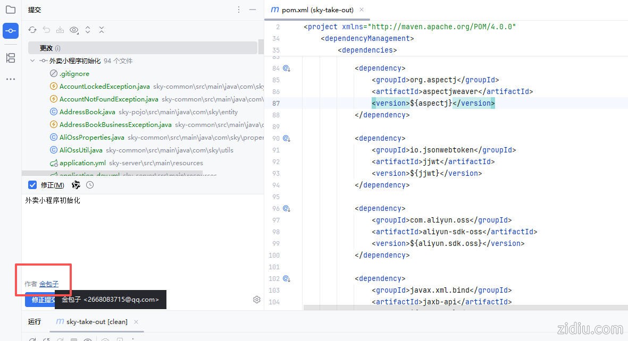Click the 修正提交 commit button
The width and height of the screenshot is (628, 341).
(40, 300)
